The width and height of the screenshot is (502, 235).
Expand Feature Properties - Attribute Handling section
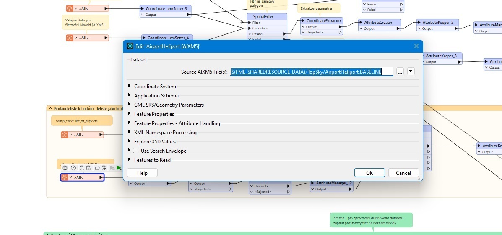(x=129, y=123)
